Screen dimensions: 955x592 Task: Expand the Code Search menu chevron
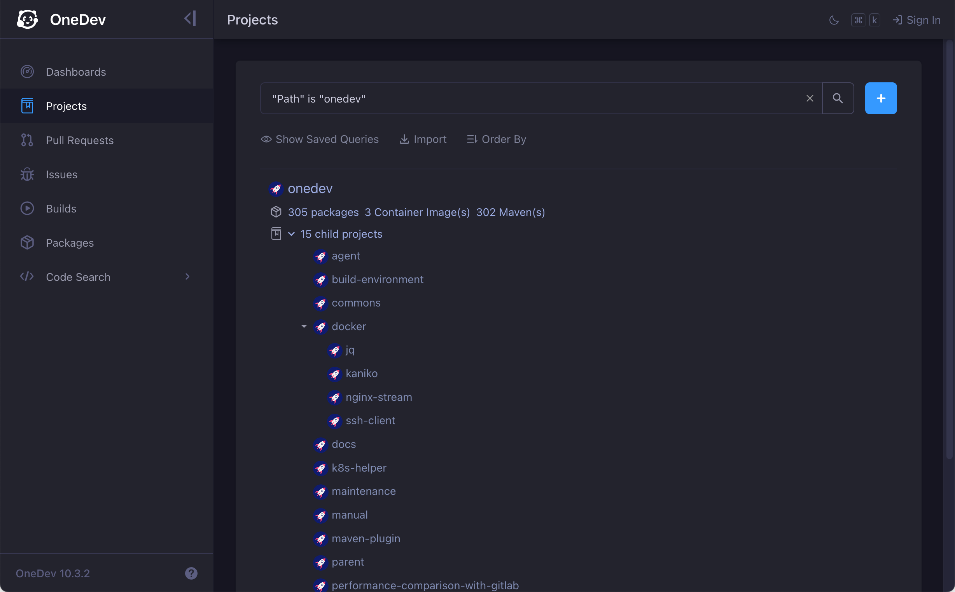pyautogui.click(x=187, y=277)
